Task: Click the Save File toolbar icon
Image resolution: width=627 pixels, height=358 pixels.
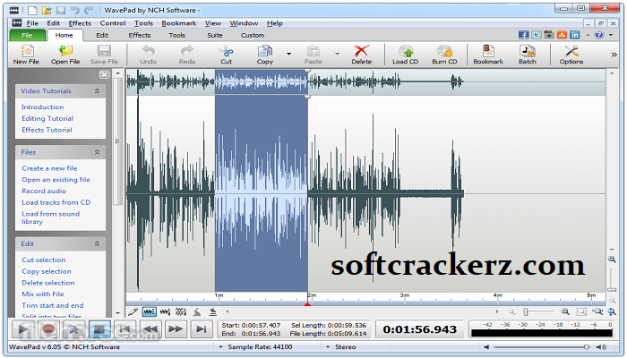Action: (x=104, y=55)
